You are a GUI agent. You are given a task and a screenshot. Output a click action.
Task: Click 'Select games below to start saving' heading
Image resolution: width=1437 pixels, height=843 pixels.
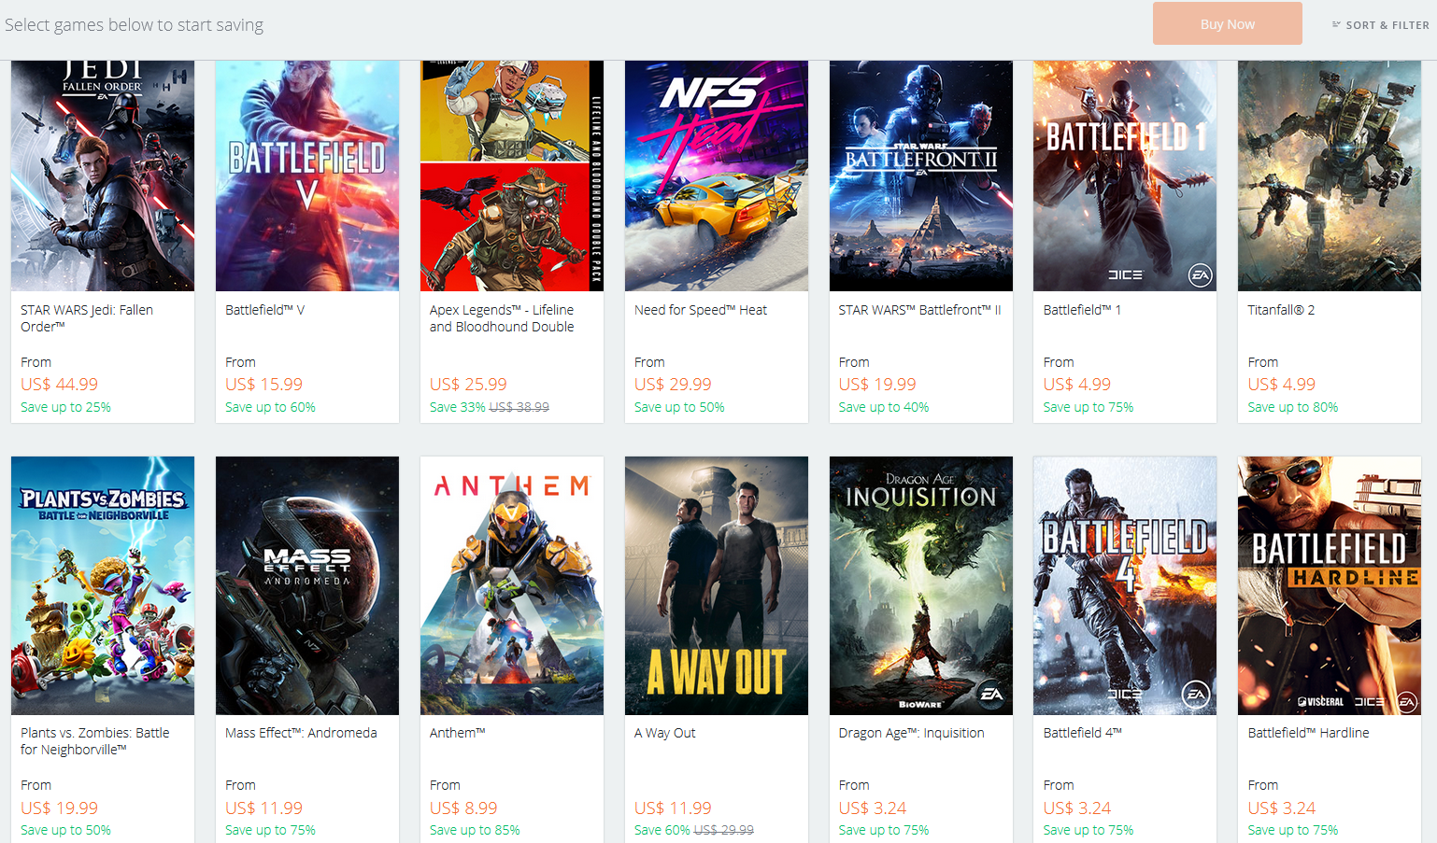[x=134, y=25]
